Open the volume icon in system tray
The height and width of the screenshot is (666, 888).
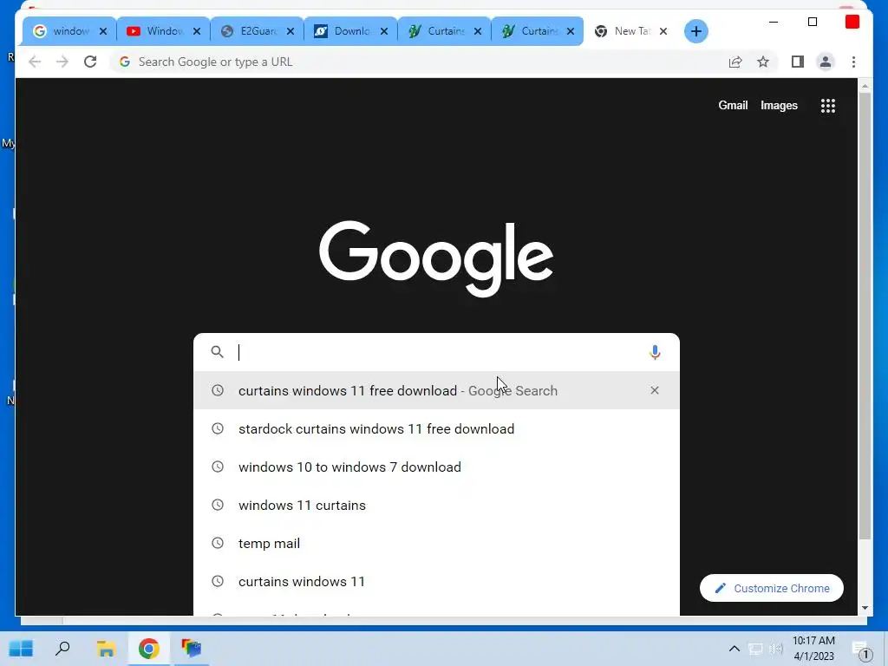pyautogui.click(x=776, y=649)
